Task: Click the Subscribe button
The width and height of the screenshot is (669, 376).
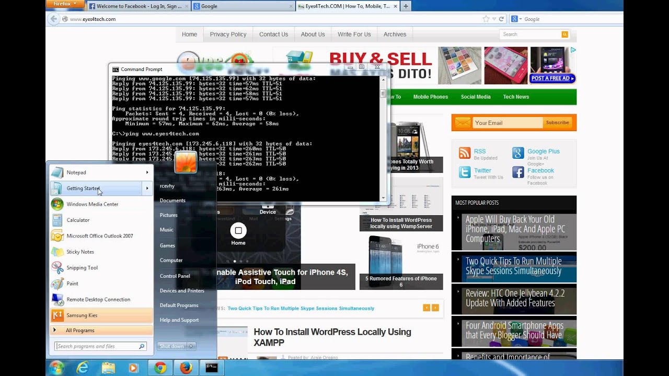Action: tap(557, 123)
